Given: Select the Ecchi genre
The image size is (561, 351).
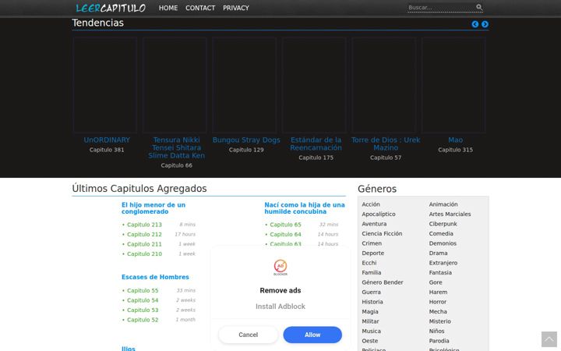Looking at the screenshot, I should 369,263.
